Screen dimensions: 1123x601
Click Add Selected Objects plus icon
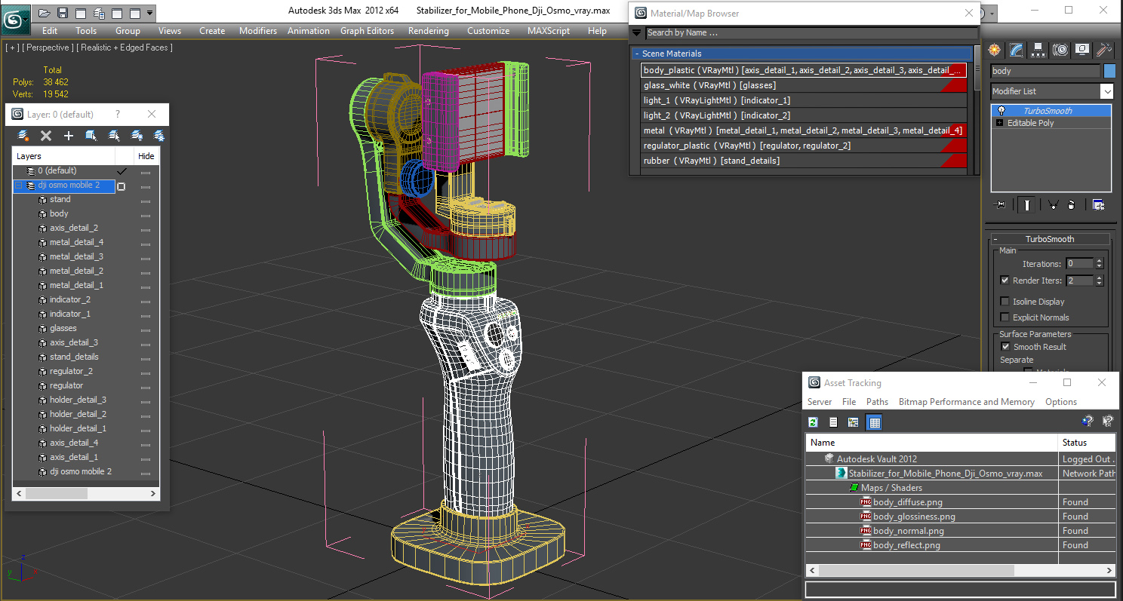[x=69, y=136]
